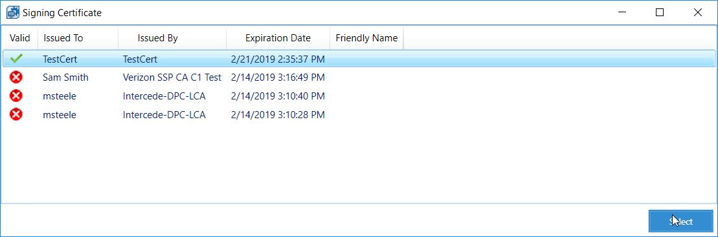Viewport: 718px width, 237px height.
Task: Click the Intercede-DPC-LCA issuer in the last row
Action: [x=164, y=115]
